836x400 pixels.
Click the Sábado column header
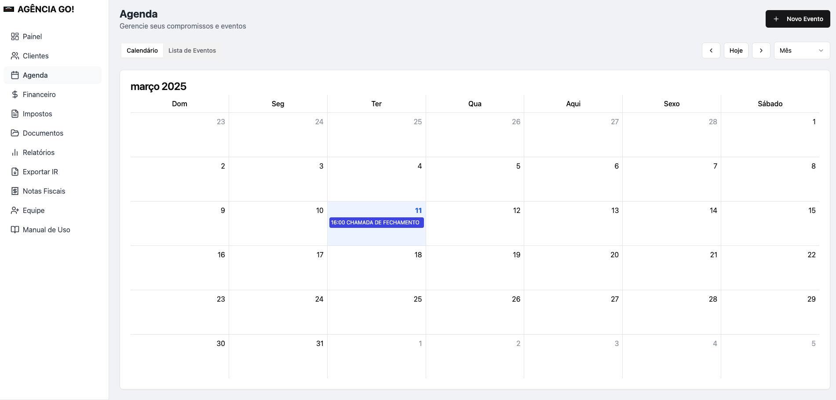coord(770,104)
